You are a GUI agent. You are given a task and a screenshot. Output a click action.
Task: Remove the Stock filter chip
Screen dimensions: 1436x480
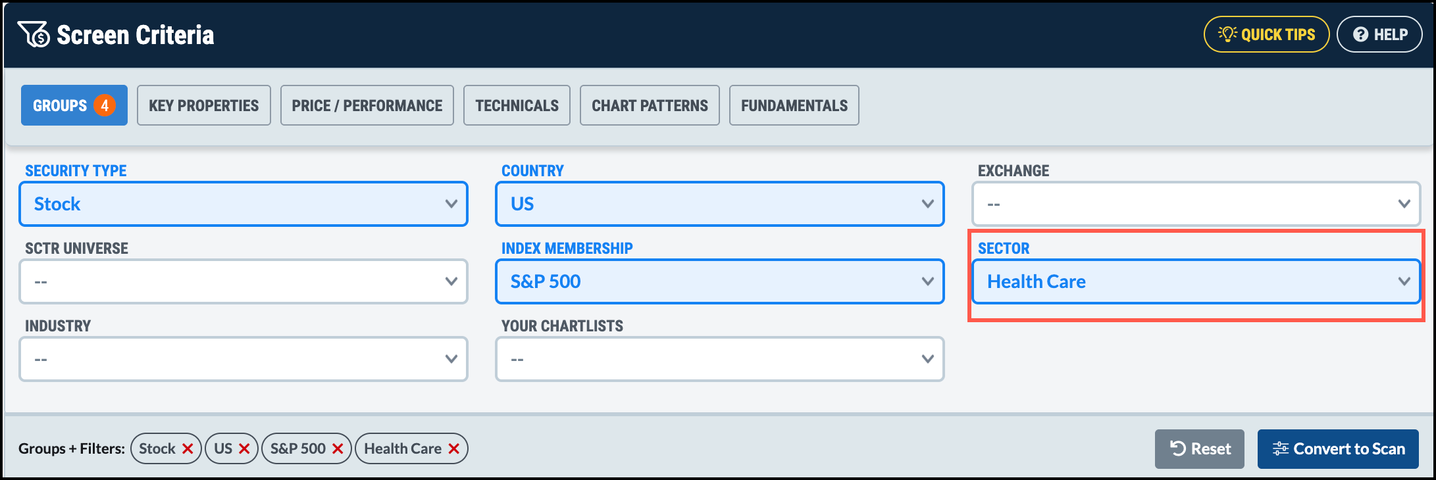[188, 448]
